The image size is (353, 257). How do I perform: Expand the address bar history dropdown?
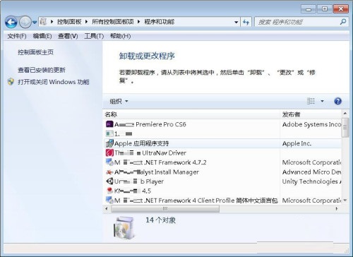click(236, 23)
